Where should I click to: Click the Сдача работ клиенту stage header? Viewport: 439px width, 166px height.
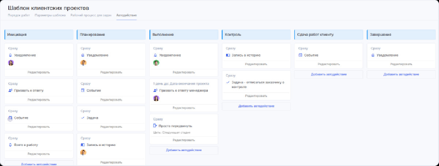(329, 35)
